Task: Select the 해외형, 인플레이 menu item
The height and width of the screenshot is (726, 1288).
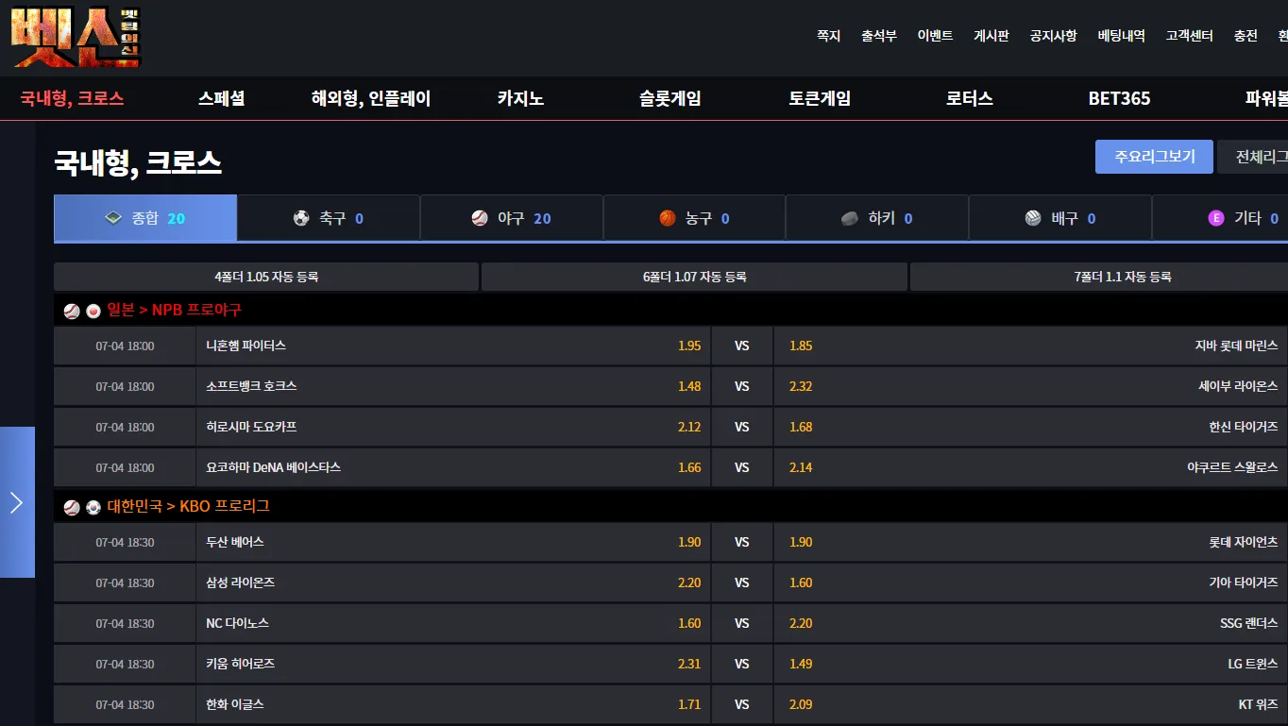Action: point(371,98)
